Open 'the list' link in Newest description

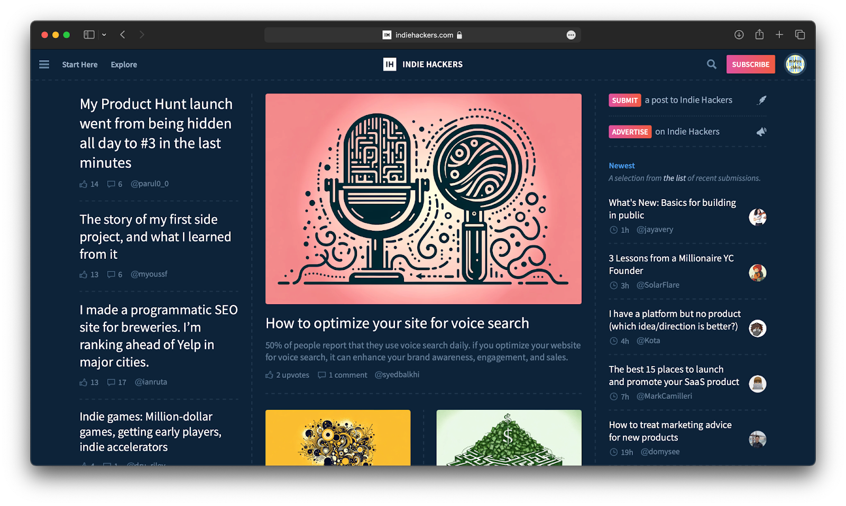[x=674, y=179]
